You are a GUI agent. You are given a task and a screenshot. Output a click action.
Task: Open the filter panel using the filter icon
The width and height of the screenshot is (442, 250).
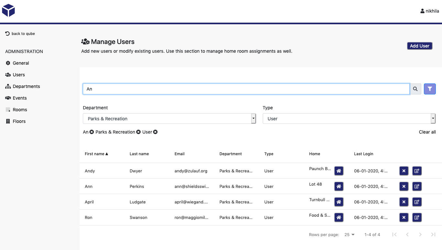(x=430, y=89)
